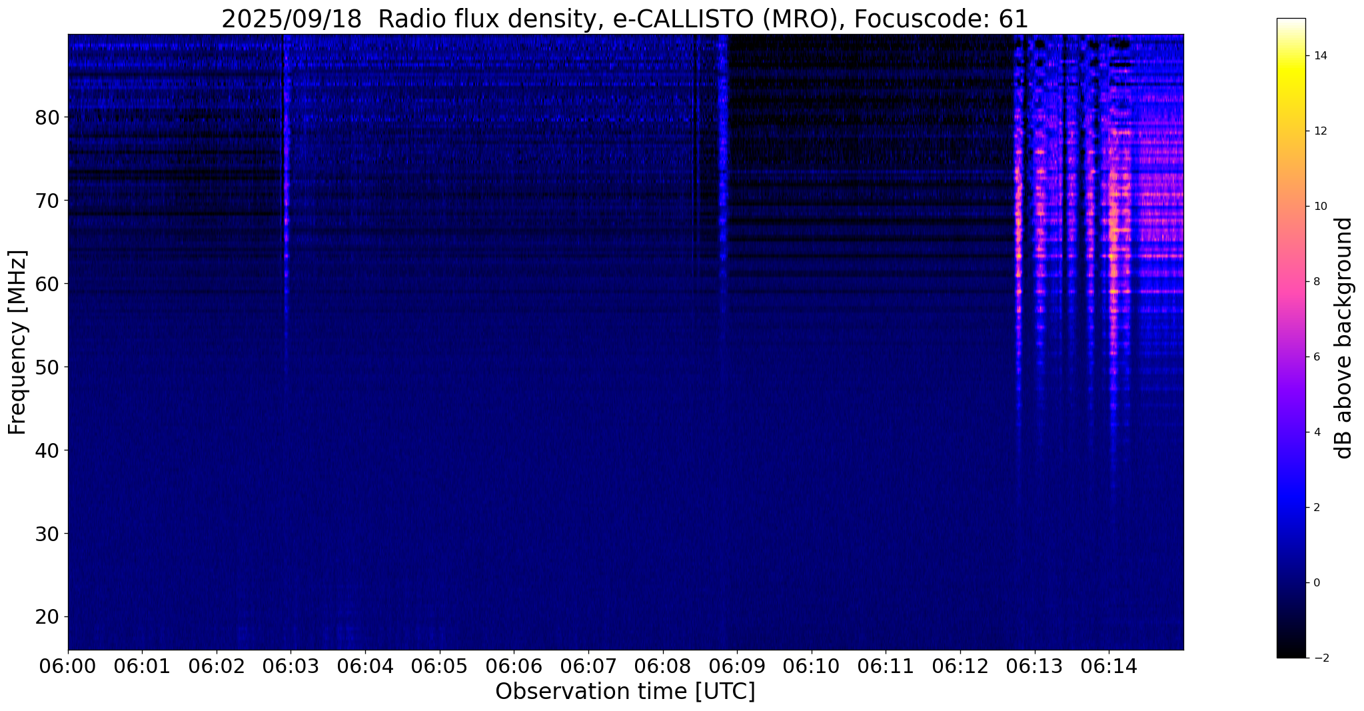Click the 06:03 time tick label
Viewport: 1364px width, 711px height.
(x=291, y=666)
